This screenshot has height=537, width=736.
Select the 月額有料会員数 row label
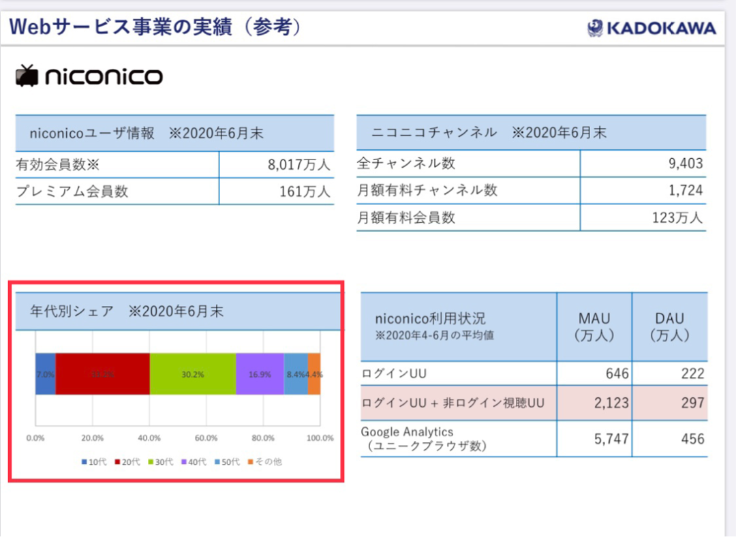tap(406, 217)
